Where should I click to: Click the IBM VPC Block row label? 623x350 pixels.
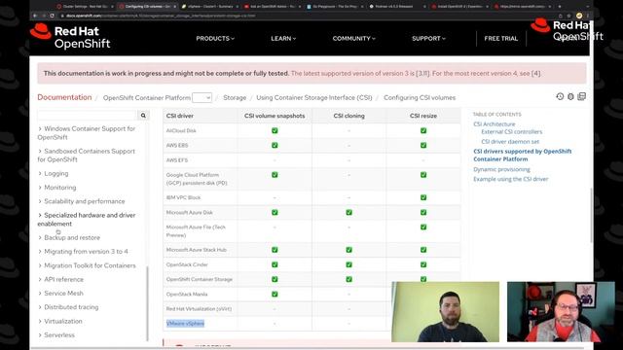183,197
